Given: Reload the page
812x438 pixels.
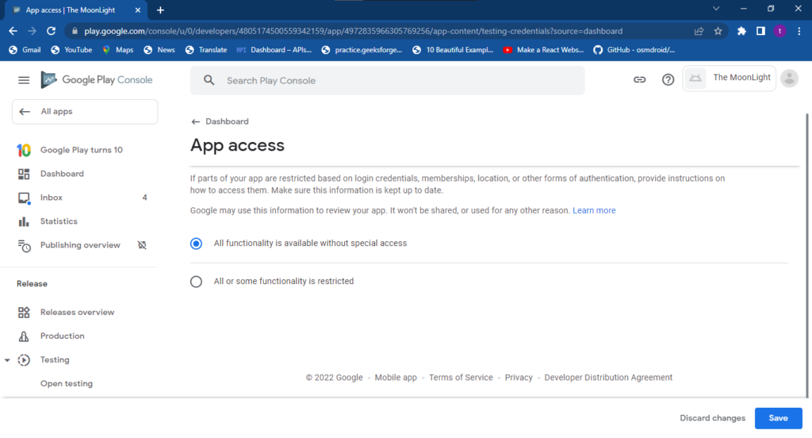Looking at the screenshot, I should click(x=51, y=31).
